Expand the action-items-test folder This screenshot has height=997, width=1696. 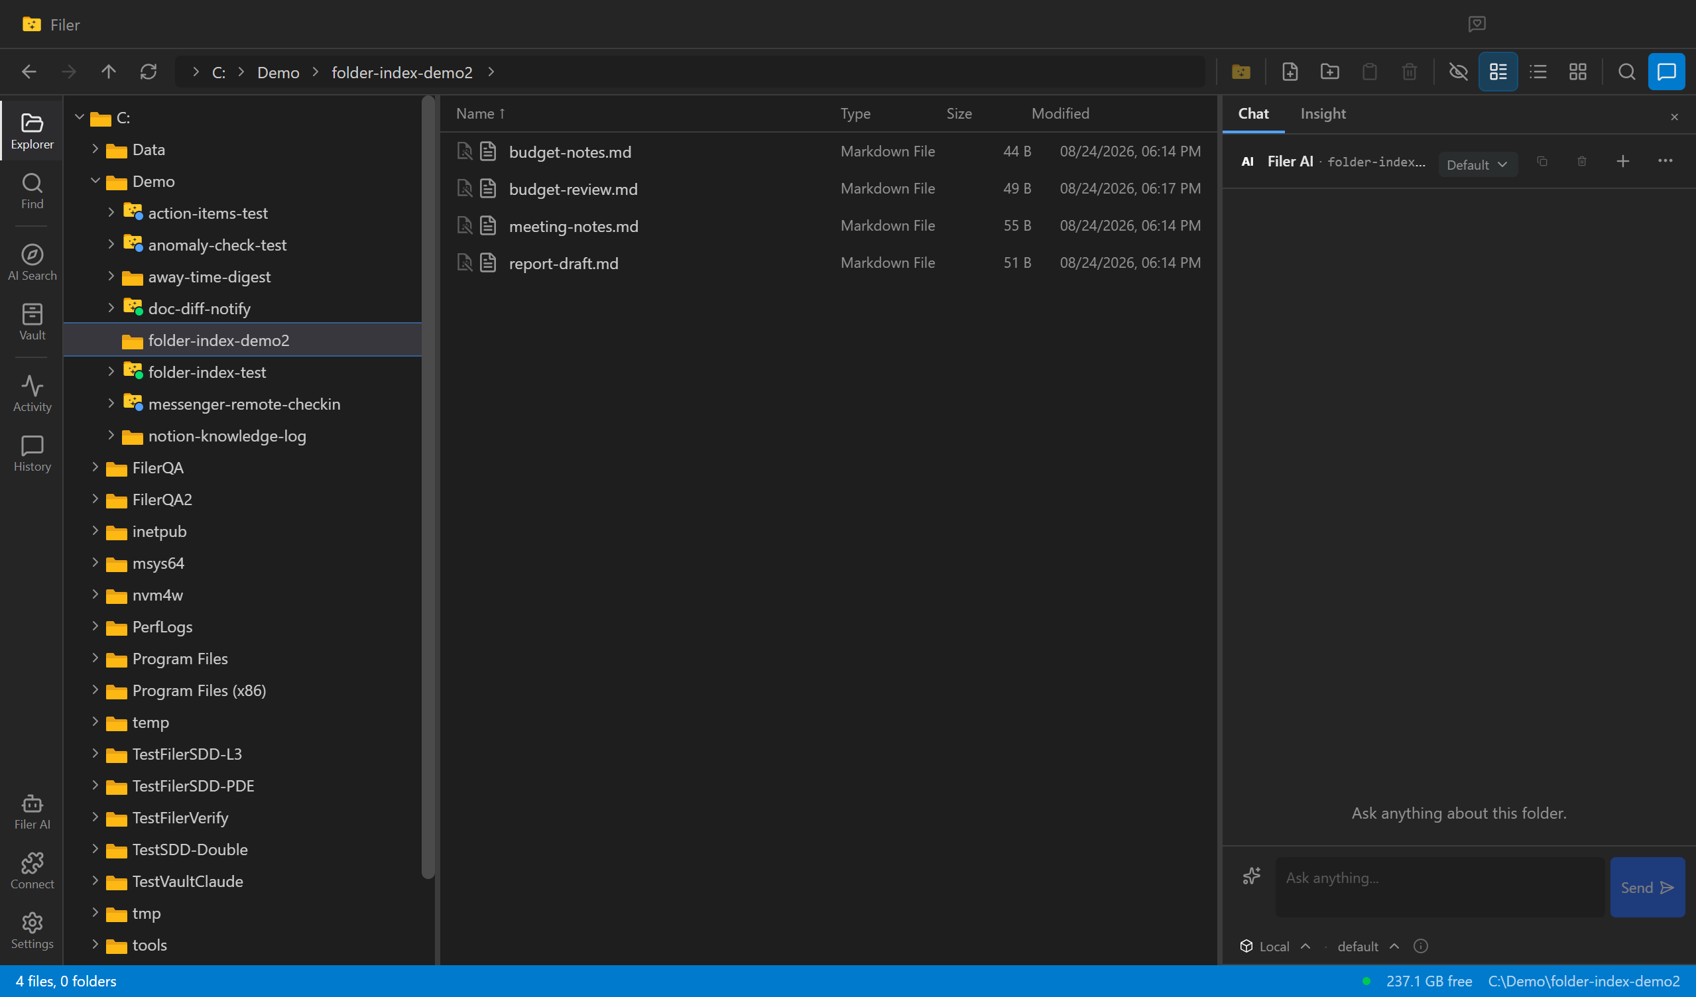(x=111, y=213)
